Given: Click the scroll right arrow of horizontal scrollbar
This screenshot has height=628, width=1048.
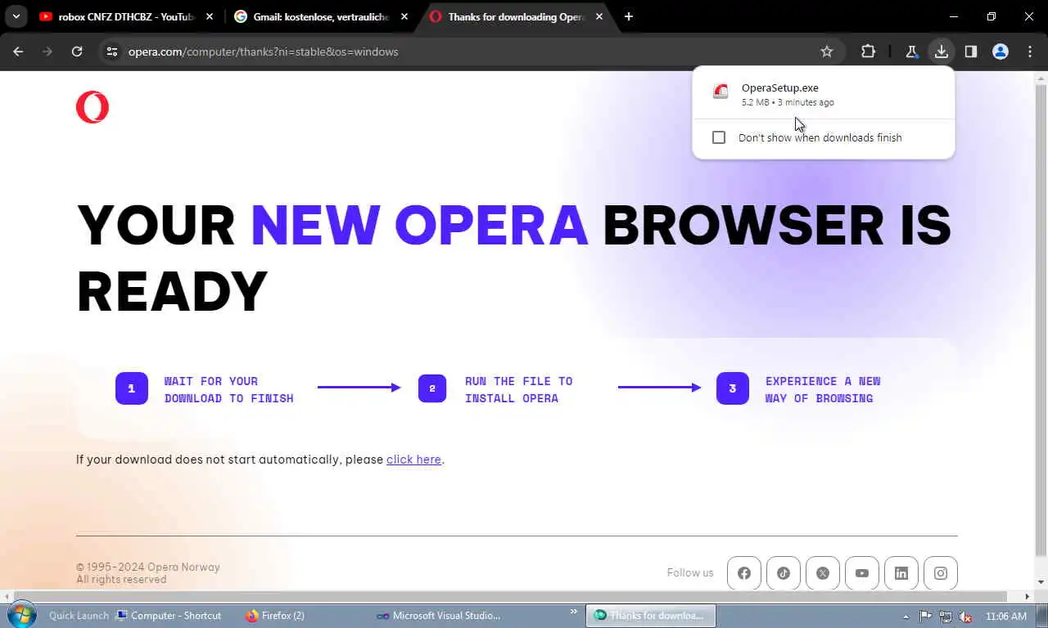Looking at the screenshot, I should tap(1028, 596).
